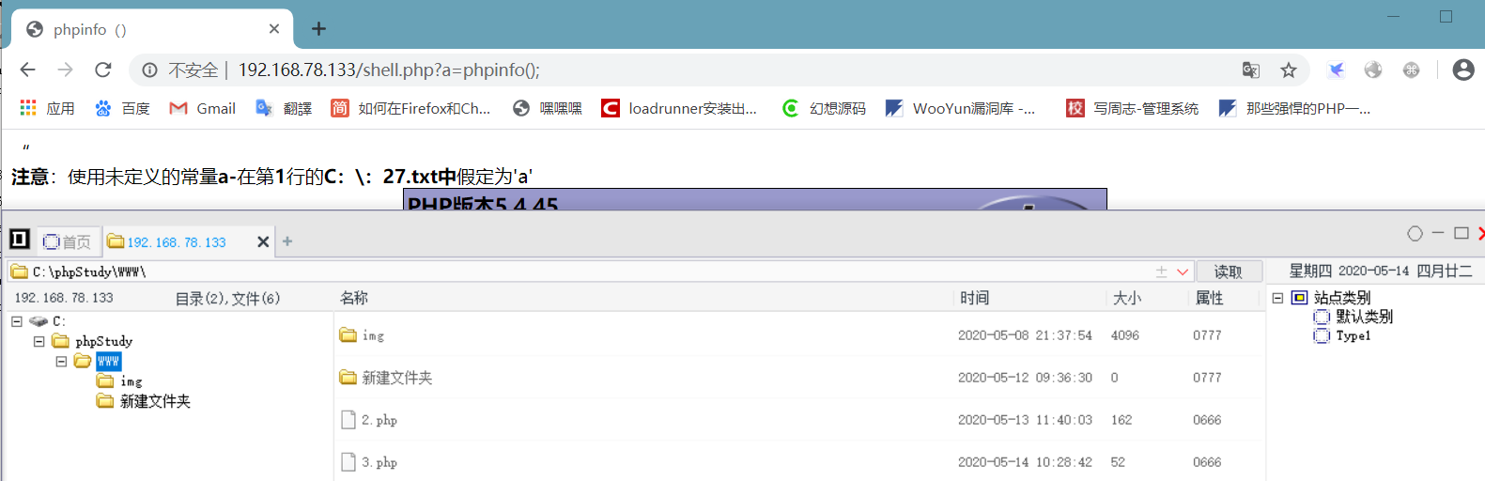Select the img folder in file list

pos(798,335)
